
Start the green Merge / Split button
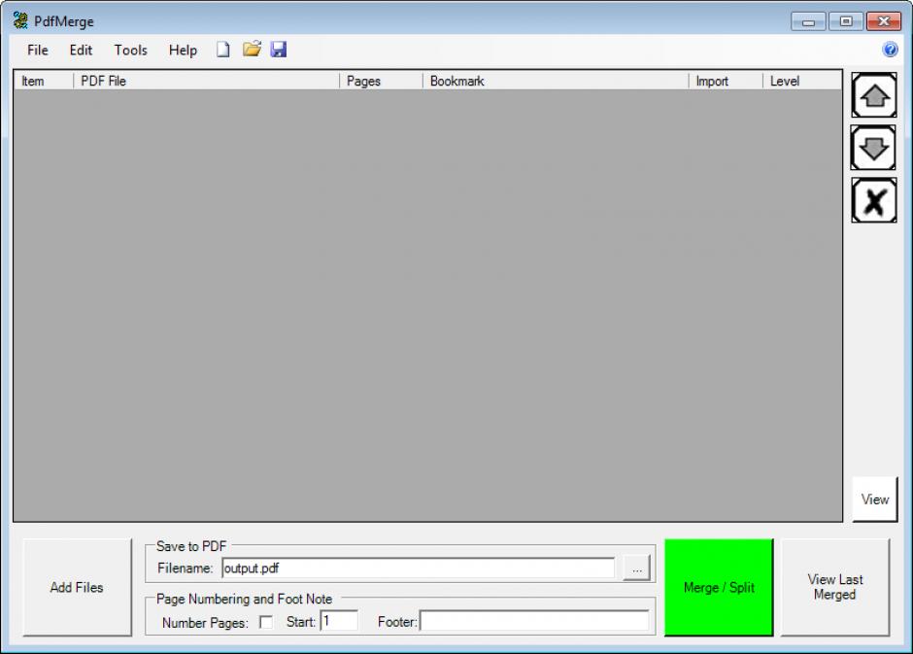coord(719,587)
